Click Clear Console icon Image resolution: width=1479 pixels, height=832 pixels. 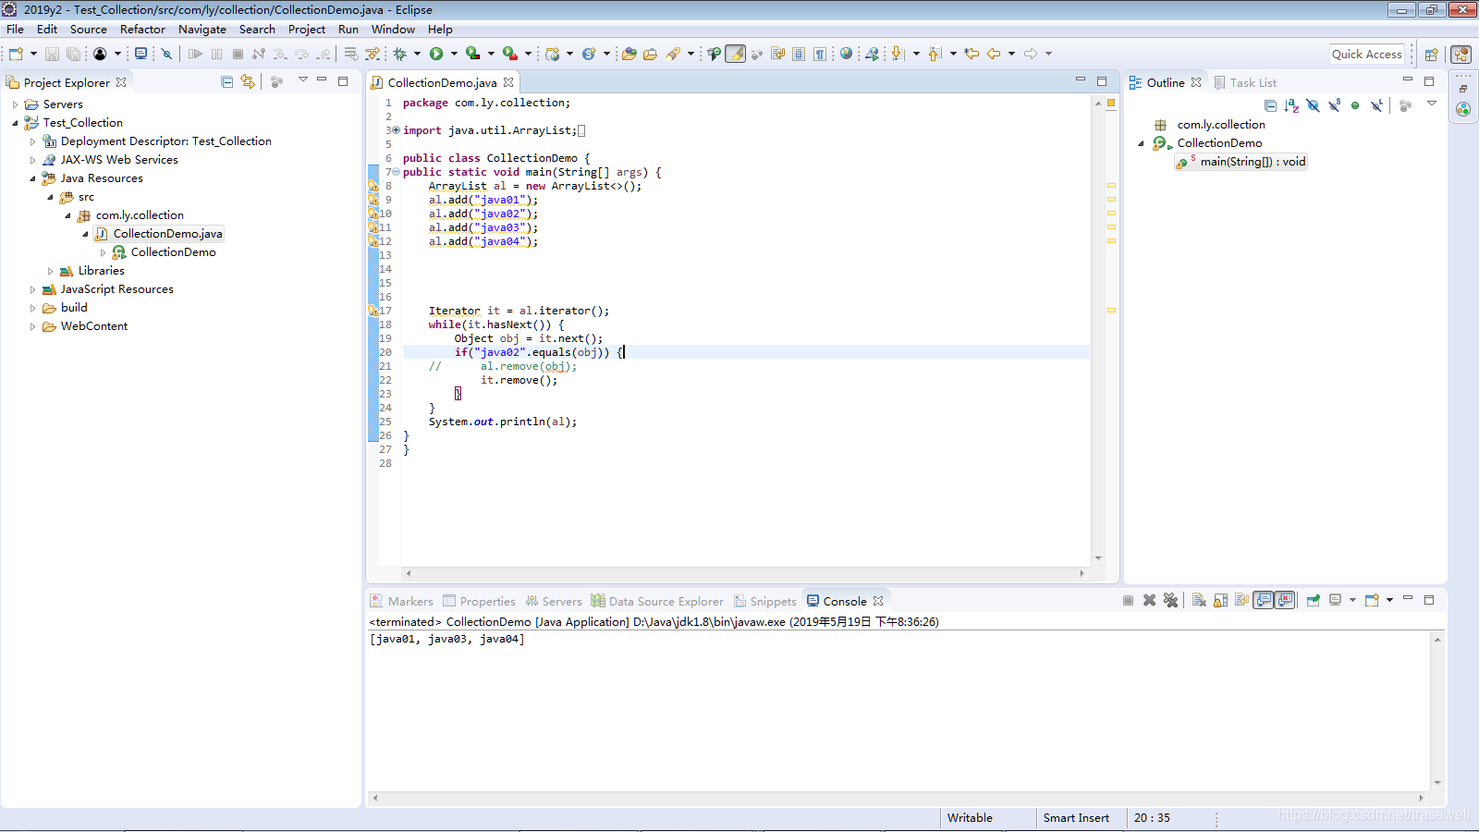[1199, 600]
